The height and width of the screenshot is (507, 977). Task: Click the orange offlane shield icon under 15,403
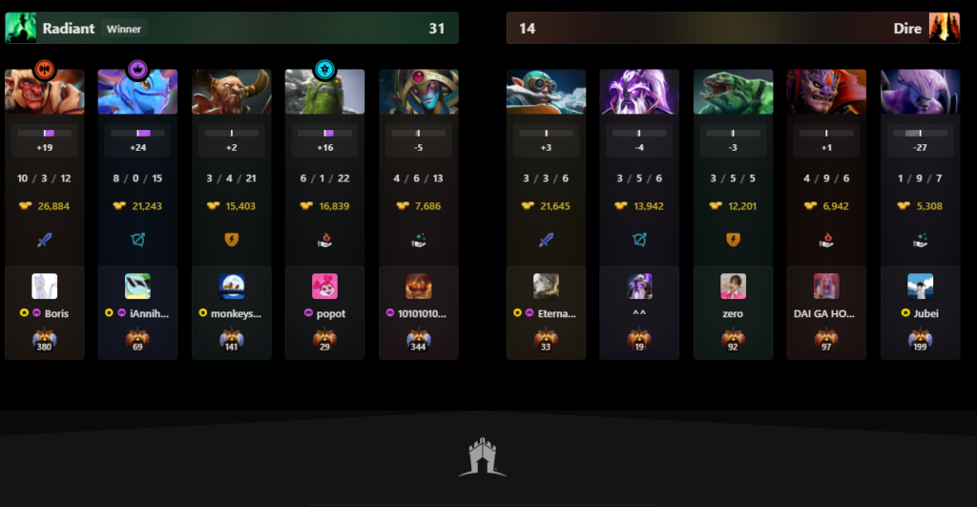pos(231,240)
